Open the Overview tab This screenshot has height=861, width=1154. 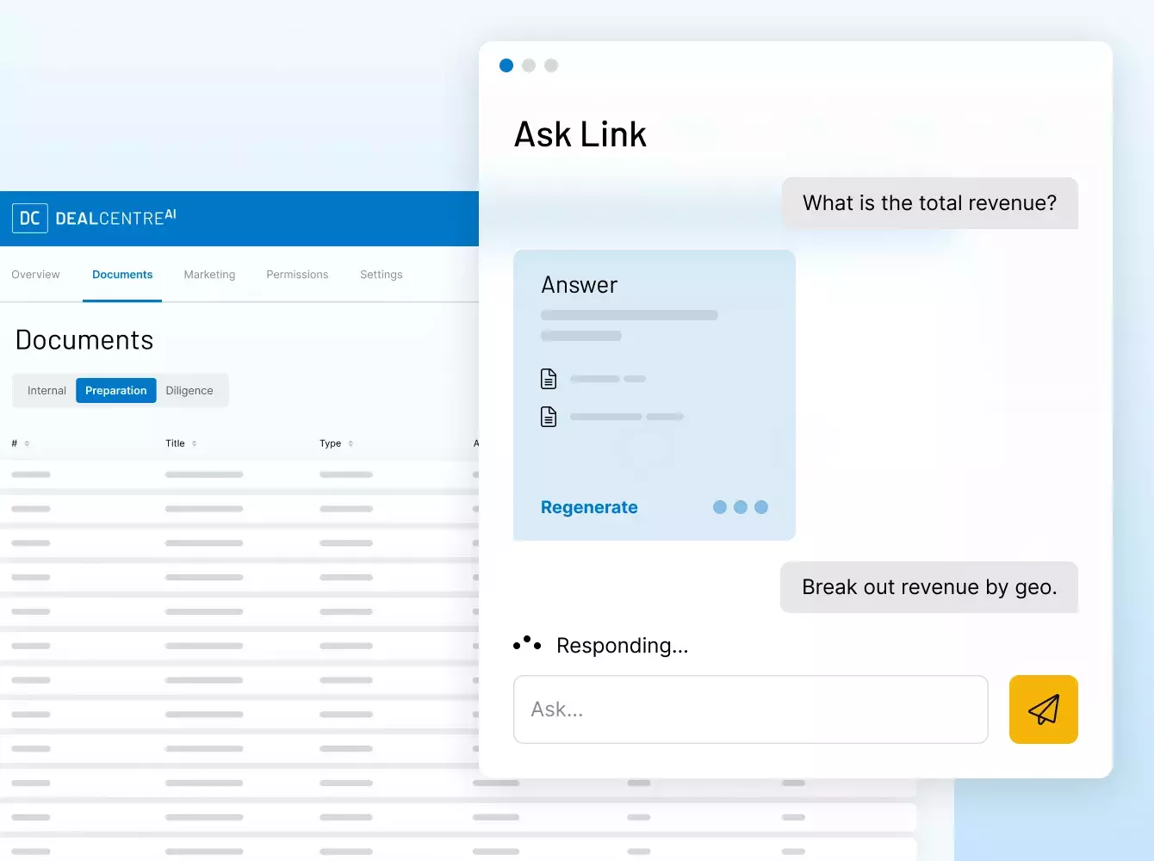(x=35, y=275)
